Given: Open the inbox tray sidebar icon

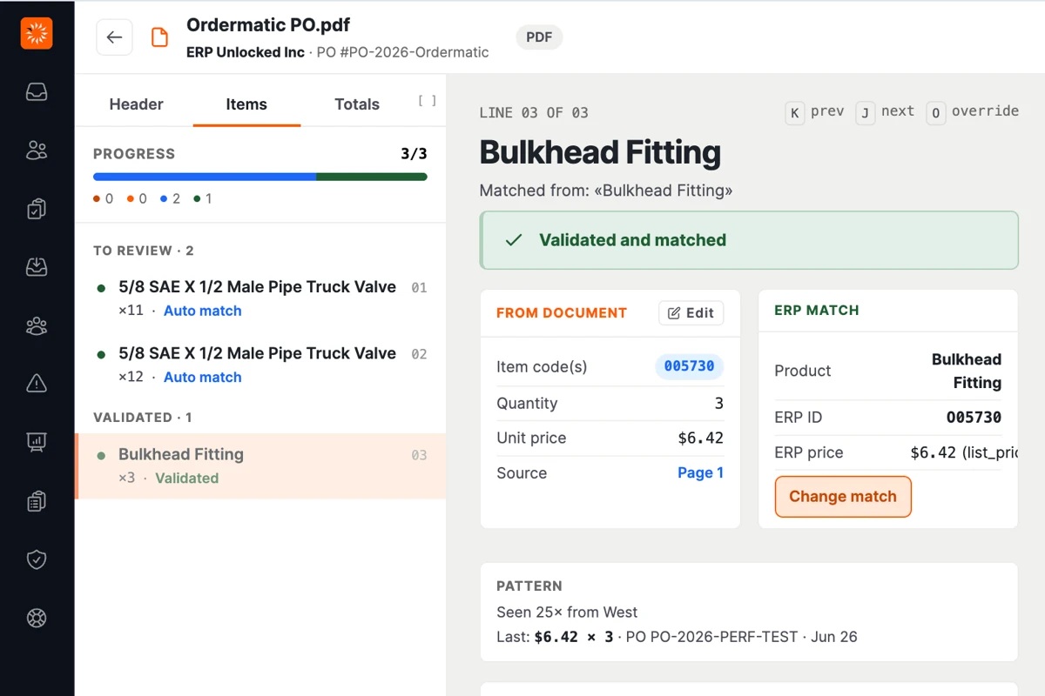Looking at the screenshot, I should (37, 92).
